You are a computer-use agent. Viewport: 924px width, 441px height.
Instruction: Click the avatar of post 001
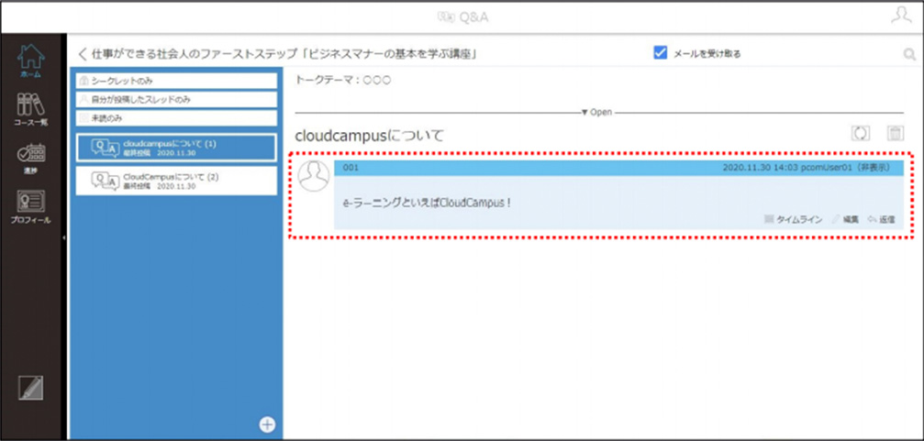pyautogui.click(x=314, y=175)
